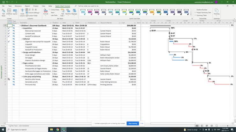The width and height of the screenshot is (236, 132).
Task: Click the Insert Column icon
Action: [x=22, y=12]
